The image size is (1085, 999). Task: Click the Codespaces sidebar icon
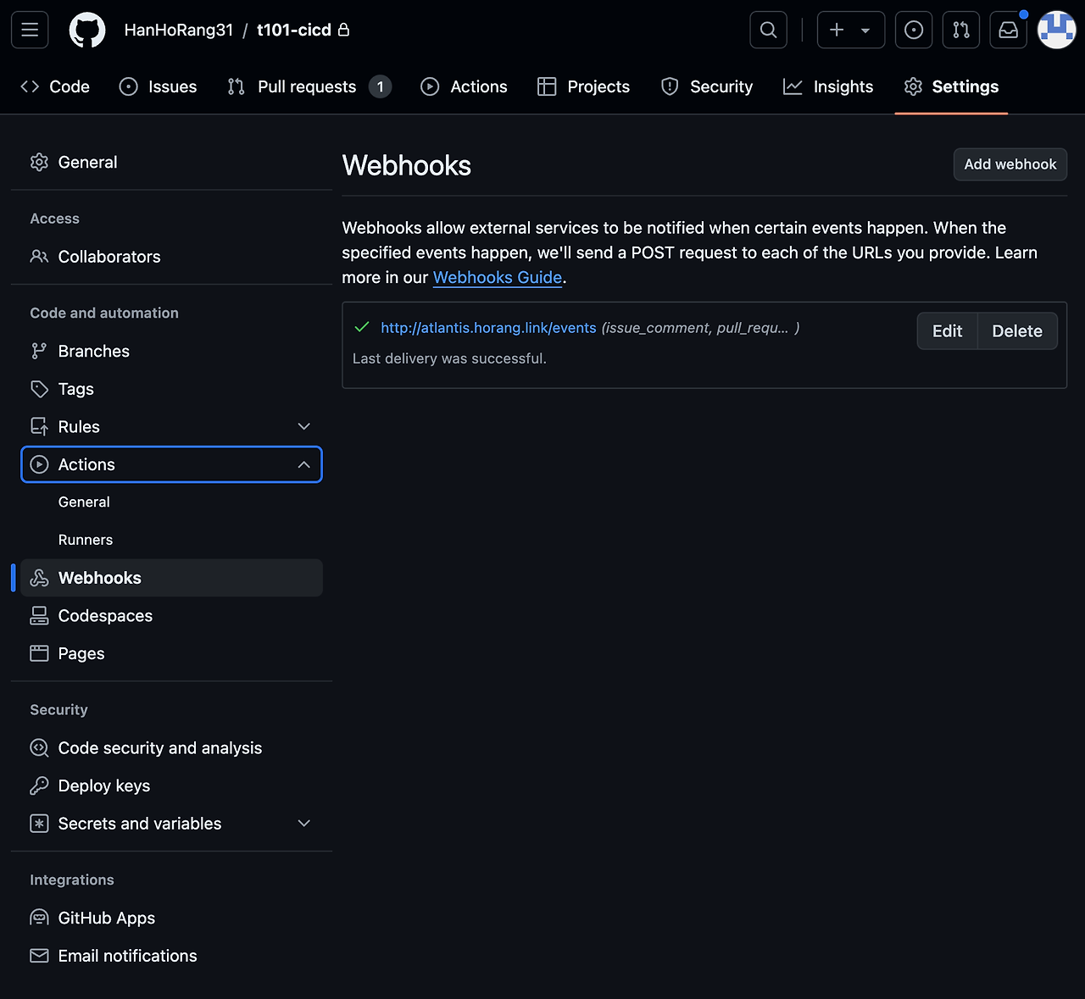click(x=39, y=616)
